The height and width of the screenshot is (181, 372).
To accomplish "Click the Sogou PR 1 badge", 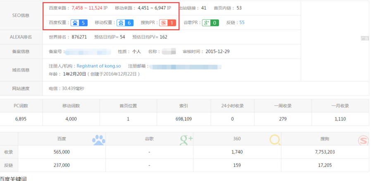I will point(167,23).
